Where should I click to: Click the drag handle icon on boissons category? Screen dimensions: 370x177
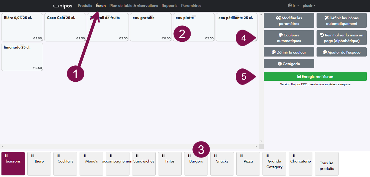click(x=7, y=155)
